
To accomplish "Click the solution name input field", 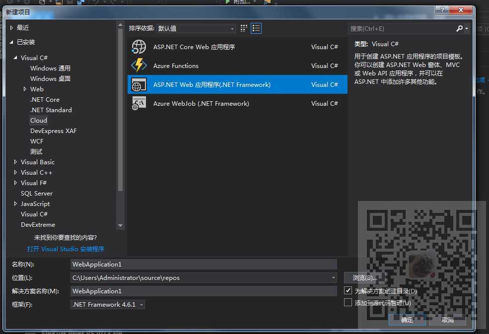I will 204,291.
